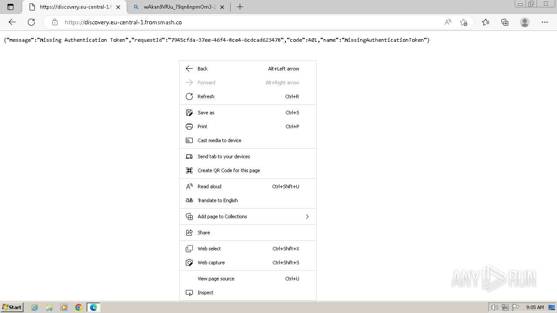Choose Read aloud in context menu
The height and width of the screenshot is (313, 557).
248,186
